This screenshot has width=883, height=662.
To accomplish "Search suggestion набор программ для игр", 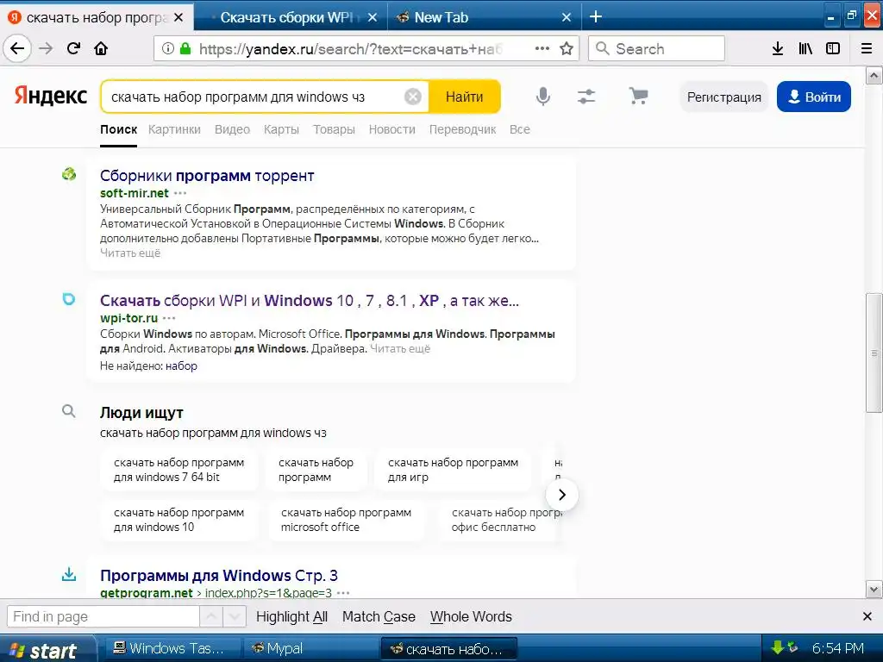I will point(453,470).
